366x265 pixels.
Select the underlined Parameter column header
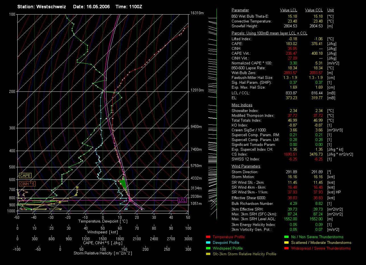(240, 10)
